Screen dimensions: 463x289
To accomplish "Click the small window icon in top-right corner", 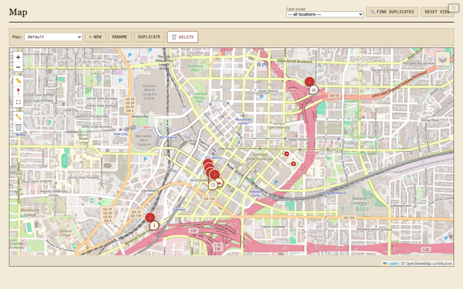I will click(453, 8).
